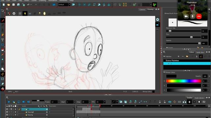The image size is (211, 118).
Task: Collapse the Palettes section
Action: [x=164, y=56]
